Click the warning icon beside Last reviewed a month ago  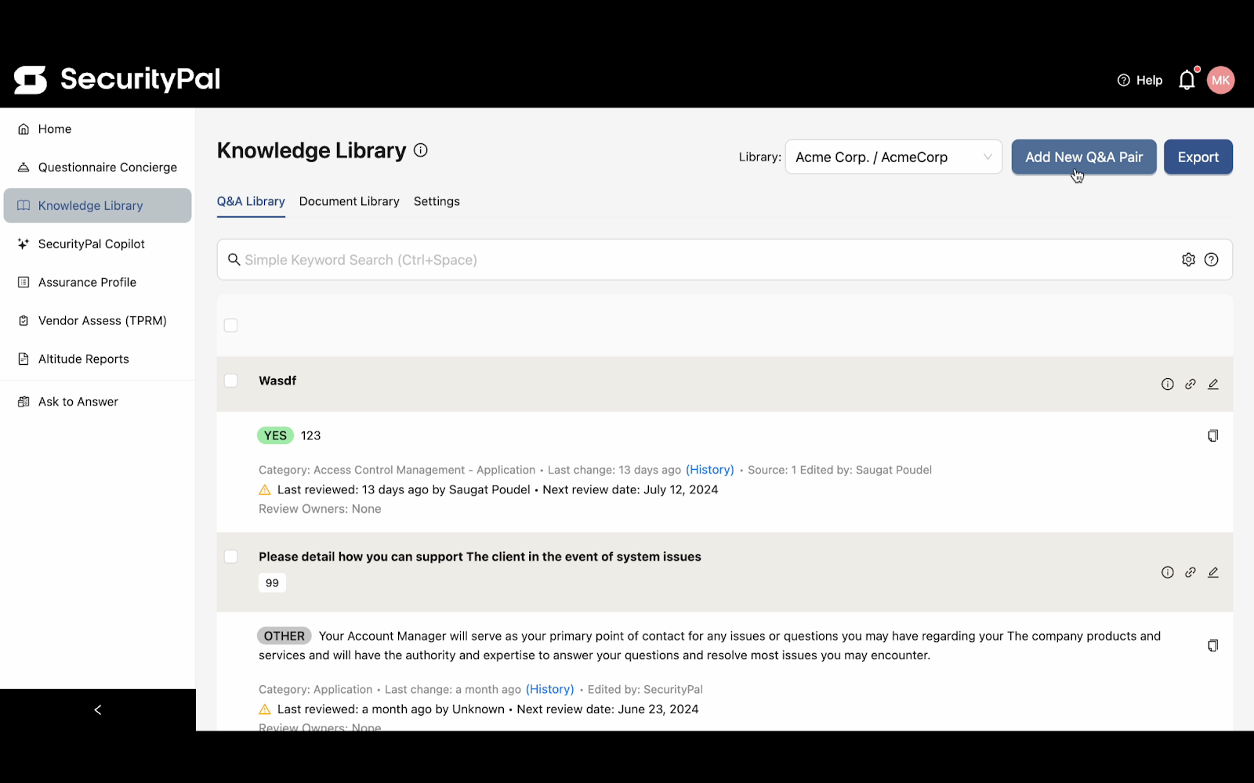(x=265, y=709)
